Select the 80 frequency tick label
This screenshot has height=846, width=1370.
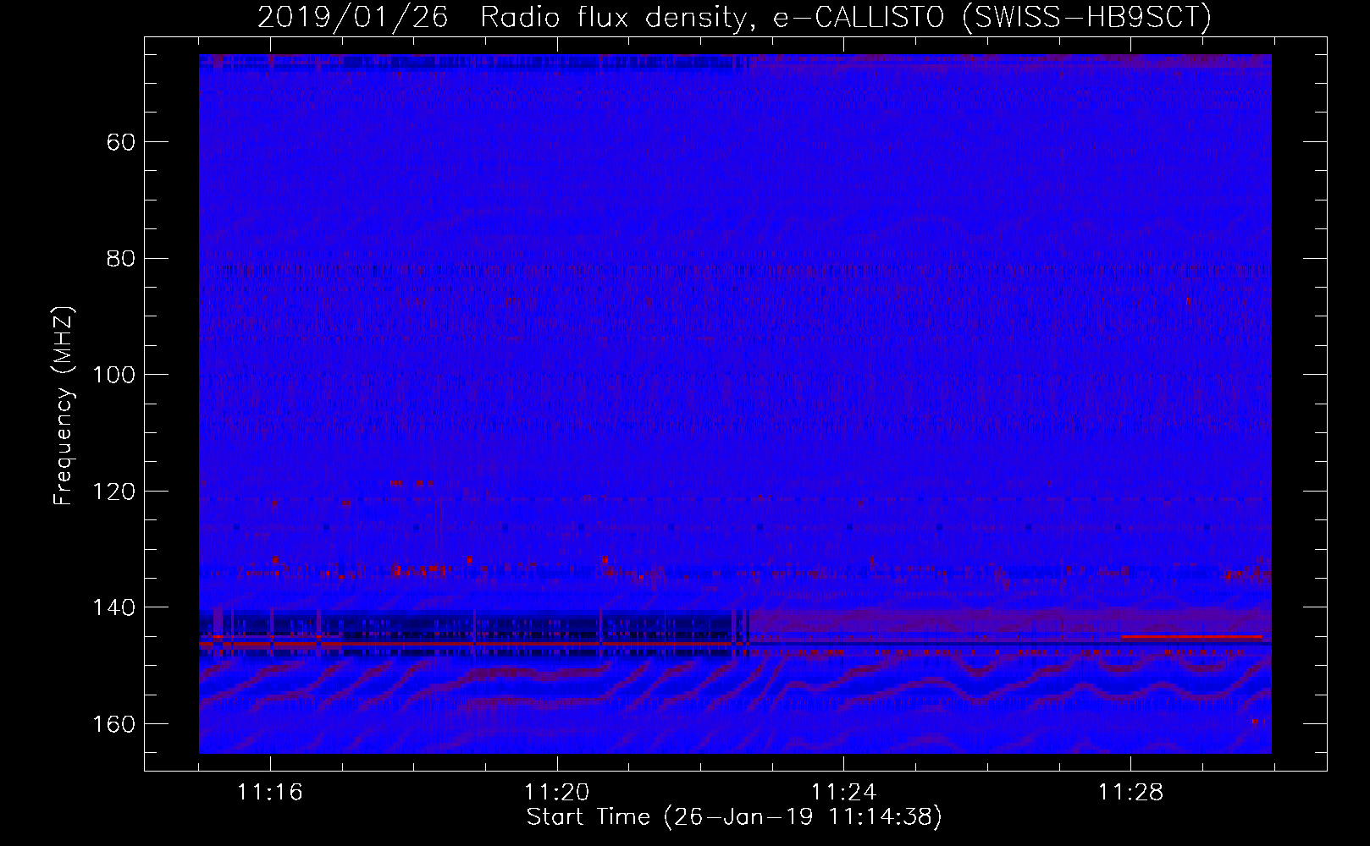click(x=121, y=258)
